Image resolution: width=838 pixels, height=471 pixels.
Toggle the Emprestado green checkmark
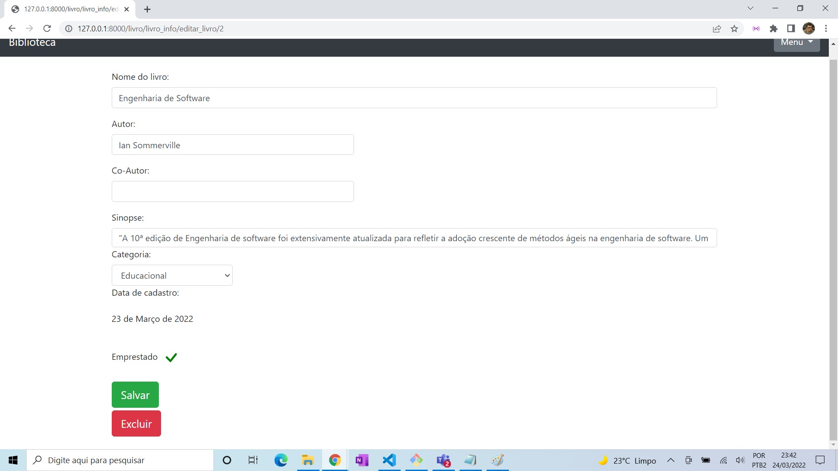171,357
